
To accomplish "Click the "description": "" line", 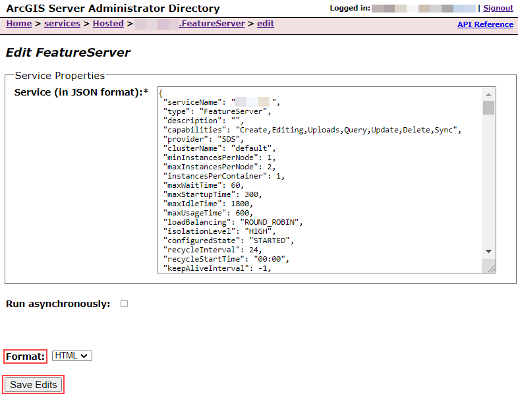I will (x=204, y=121).
